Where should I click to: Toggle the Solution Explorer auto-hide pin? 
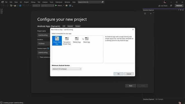(x=181, y=10)
